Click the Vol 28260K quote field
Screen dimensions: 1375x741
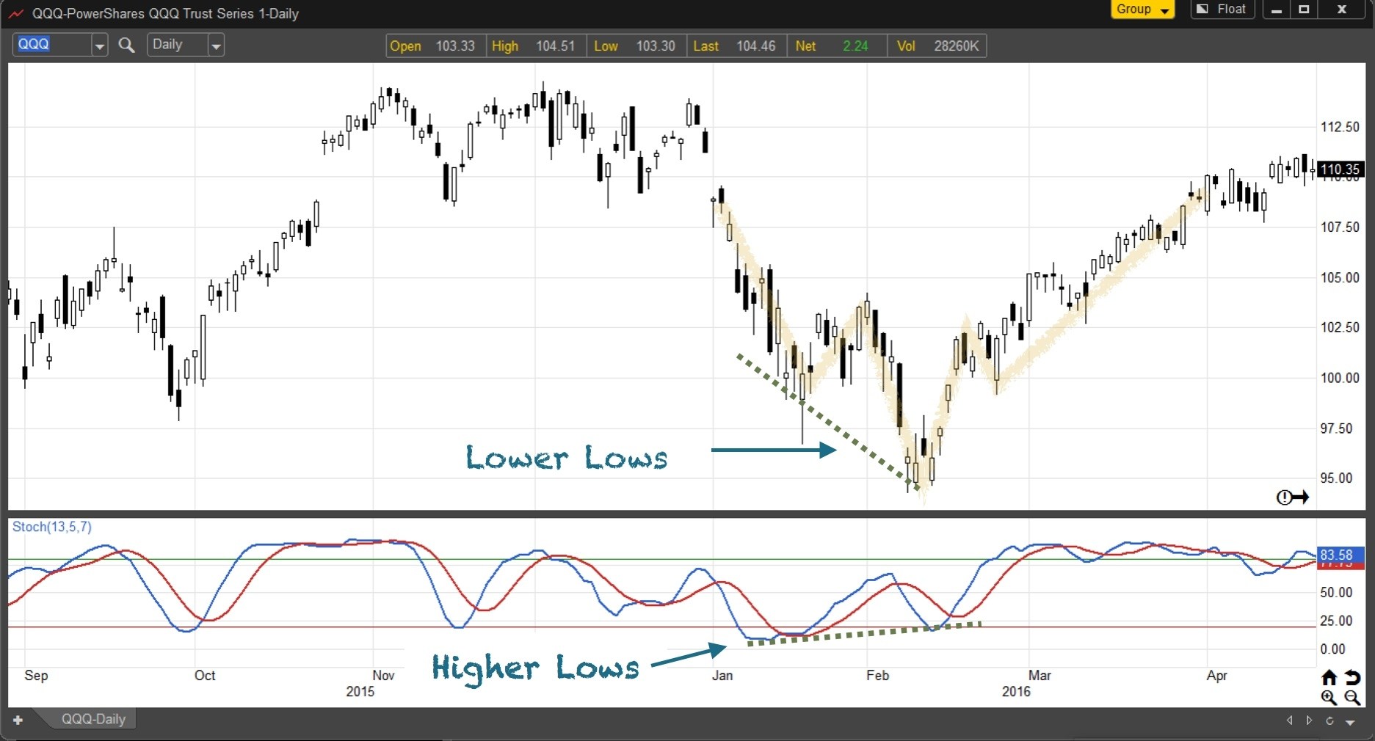coord(937,46)
